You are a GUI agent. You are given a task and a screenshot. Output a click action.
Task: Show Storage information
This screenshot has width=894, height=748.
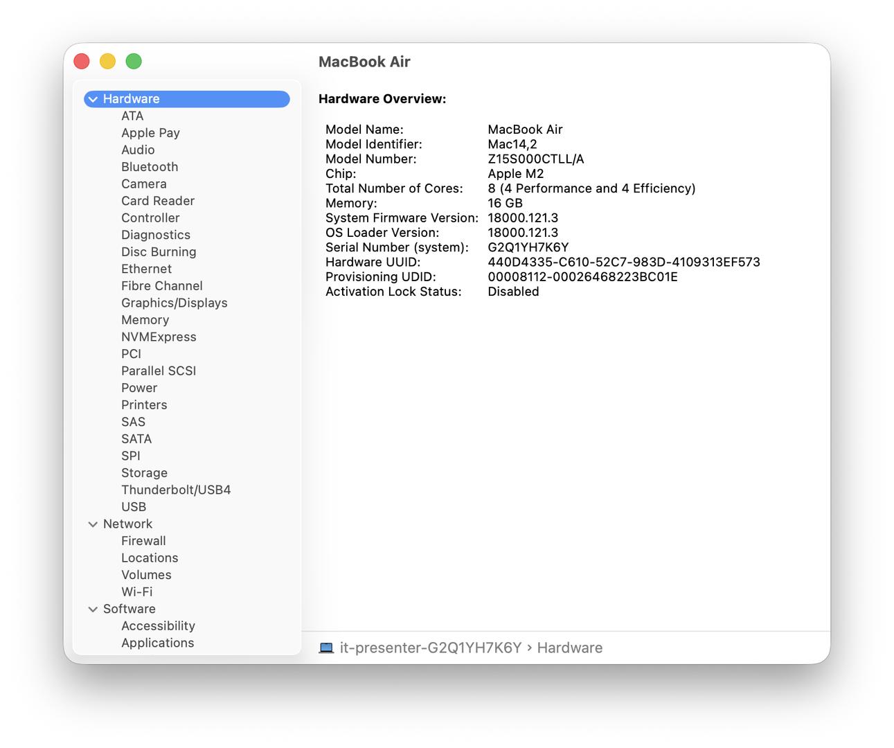[144, 472]
